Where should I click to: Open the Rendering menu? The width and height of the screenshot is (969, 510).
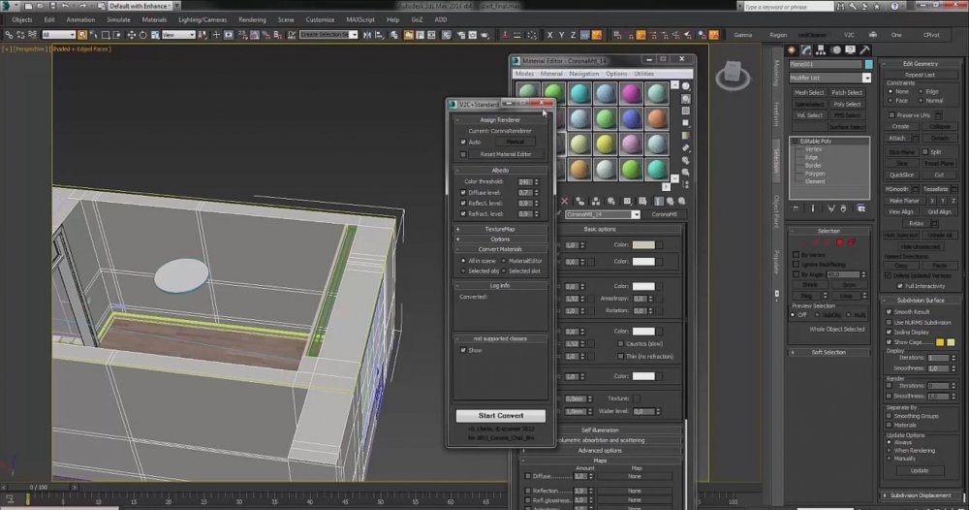[252, 19]
